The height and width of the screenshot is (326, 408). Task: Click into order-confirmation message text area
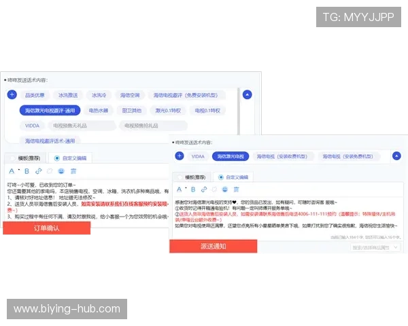coord(87,200)
